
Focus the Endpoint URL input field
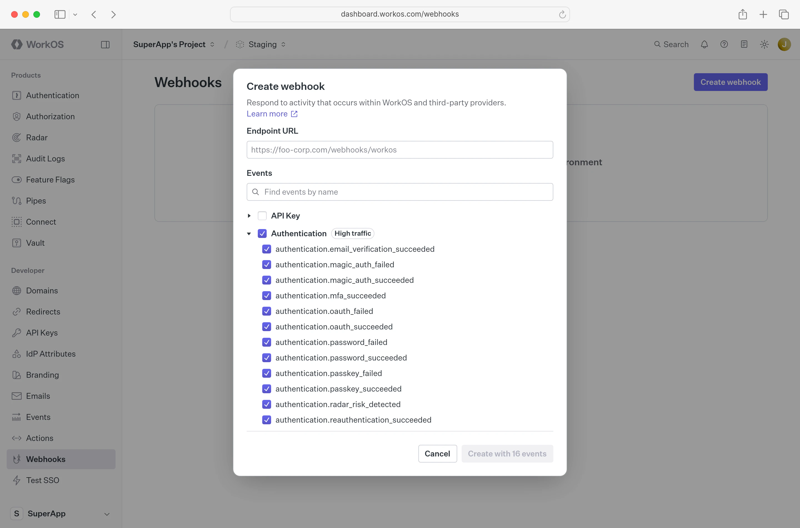tap(400, 149)
